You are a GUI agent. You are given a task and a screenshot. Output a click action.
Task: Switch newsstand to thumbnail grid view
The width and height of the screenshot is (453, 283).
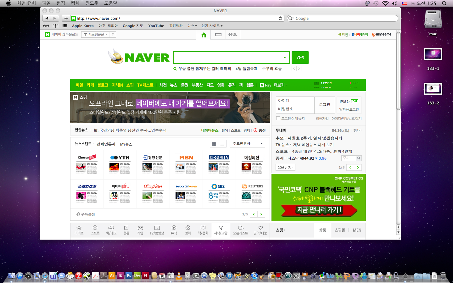pos(214,144)
